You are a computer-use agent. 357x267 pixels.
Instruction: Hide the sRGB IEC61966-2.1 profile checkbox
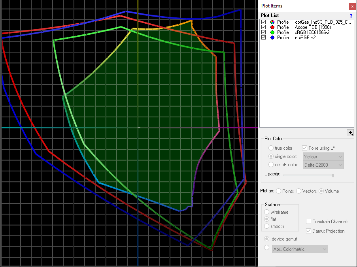pos(263,32)
